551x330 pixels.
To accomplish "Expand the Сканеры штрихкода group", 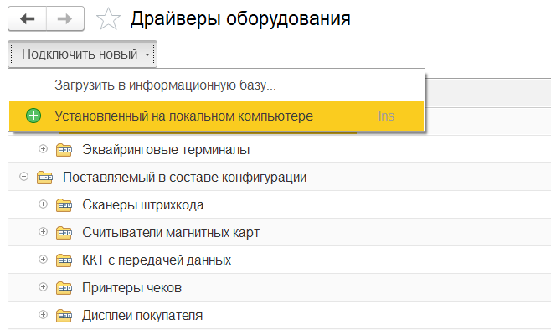I will [43, 204].
